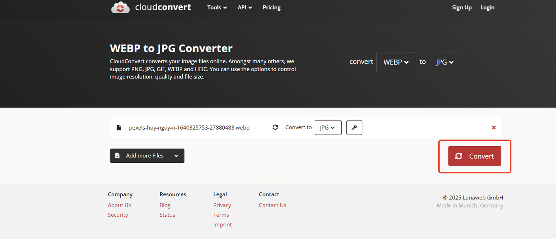Open the JPG target format dropdown in header
Viewport: 556px width, 239px height.
coord(445,62)
